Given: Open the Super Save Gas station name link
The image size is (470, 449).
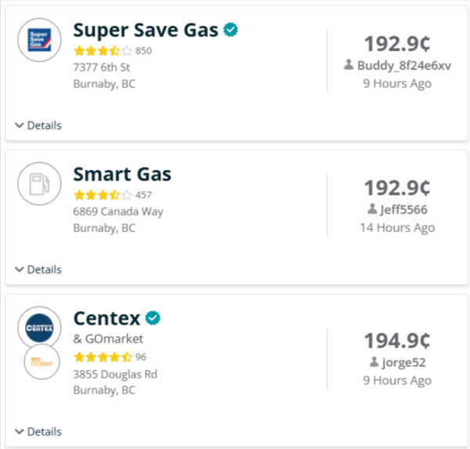Looking at the screenshot, I should click(146, 31).
